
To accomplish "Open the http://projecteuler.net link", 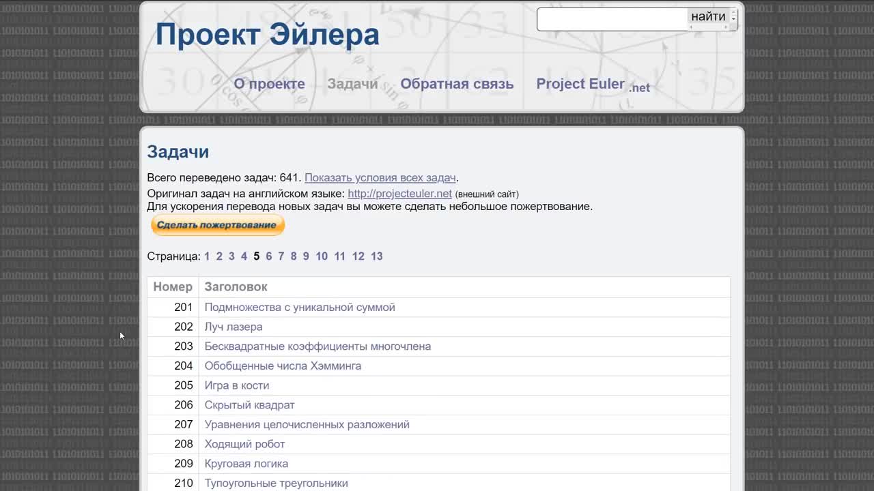I will coord(399,194).
